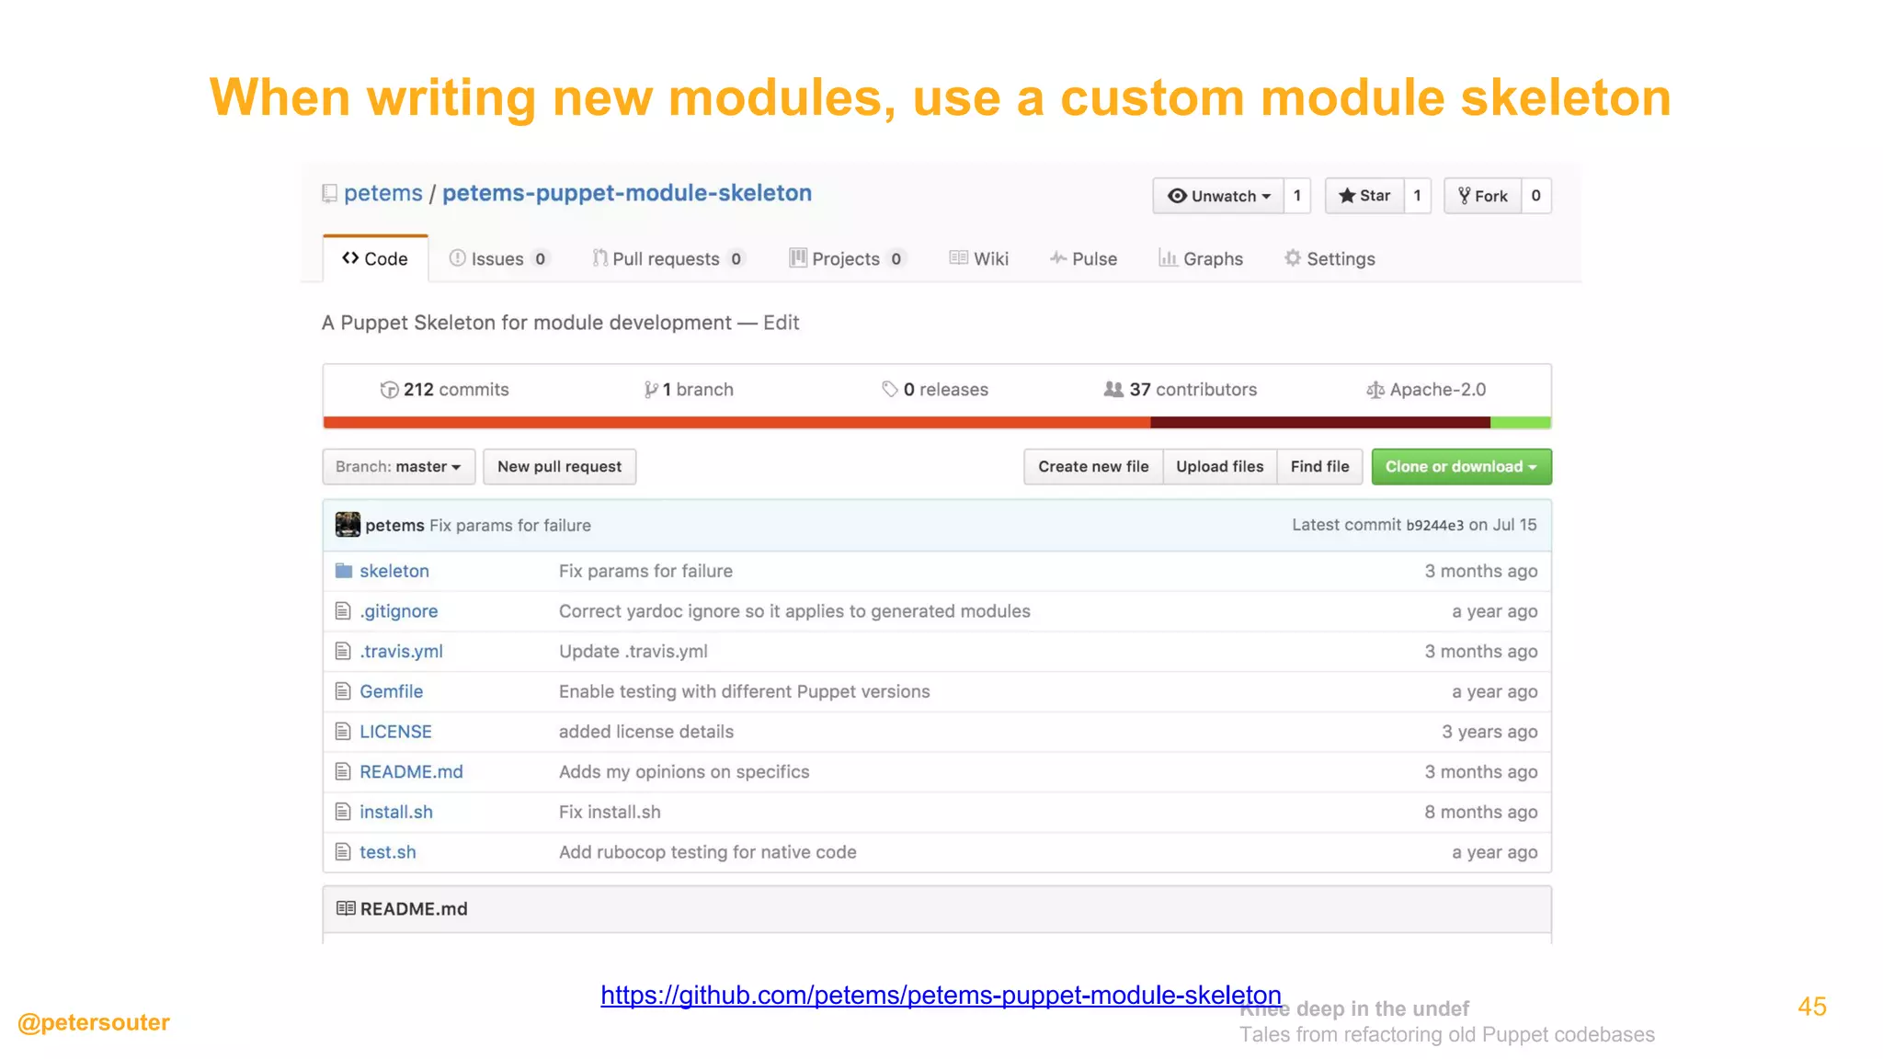This screenshot has height=1059, width=1883.
Task: Open the Settings tab
Action: (x=1330, y=259)
